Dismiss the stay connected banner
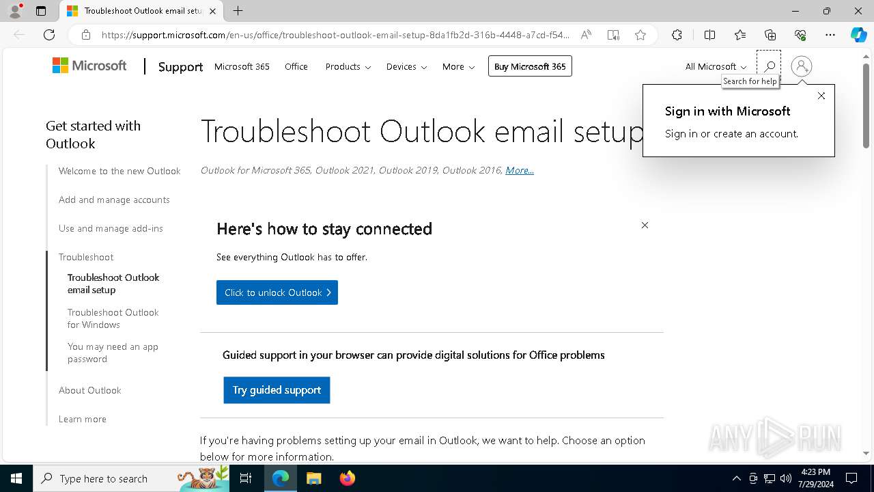The height and width of the screenshot is (492, 874). point(645,225)
